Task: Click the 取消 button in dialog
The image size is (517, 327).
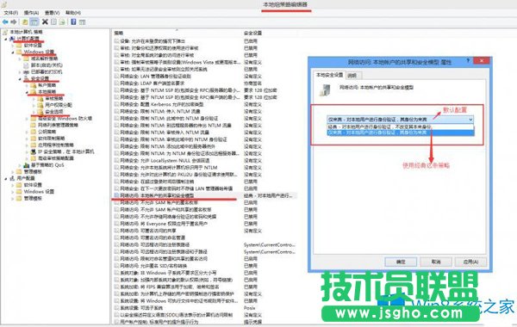Action: 436,262
